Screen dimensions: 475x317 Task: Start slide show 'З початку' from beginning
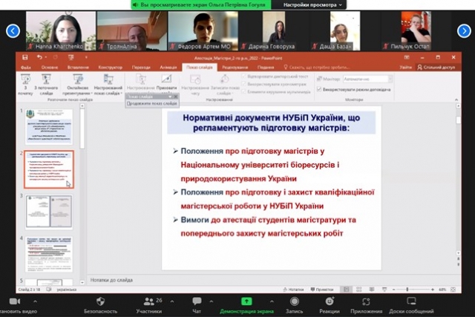point(25,84)
